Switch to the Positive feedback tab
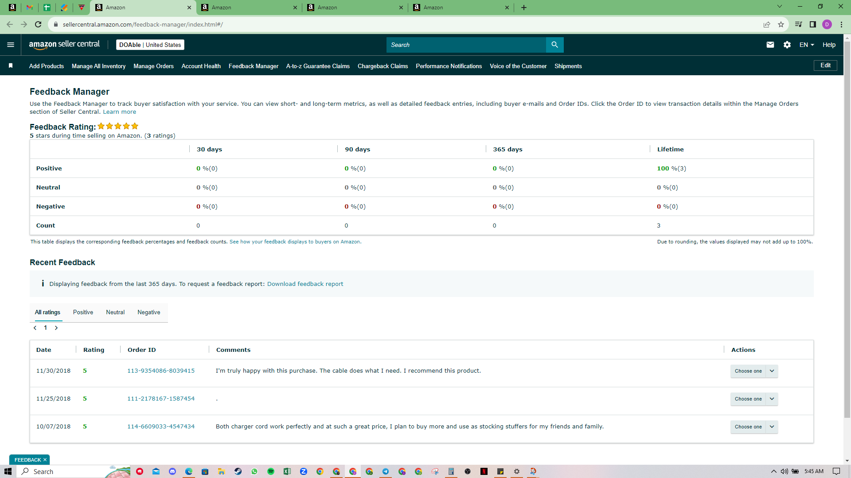Image resolution: width=851 pixels, height=478 pixels. 83,312
